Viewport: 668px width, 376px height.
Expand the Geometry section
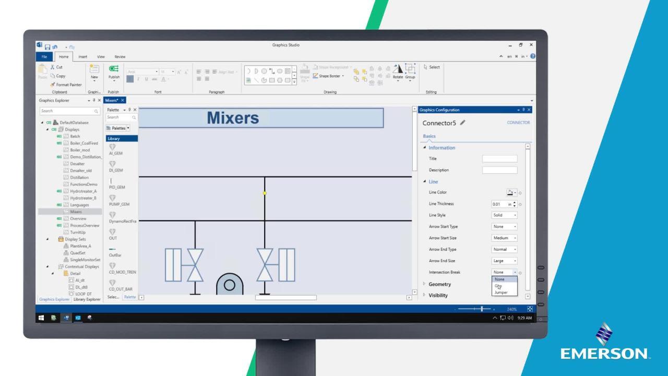pyautogui.click(x=439, y=284)
